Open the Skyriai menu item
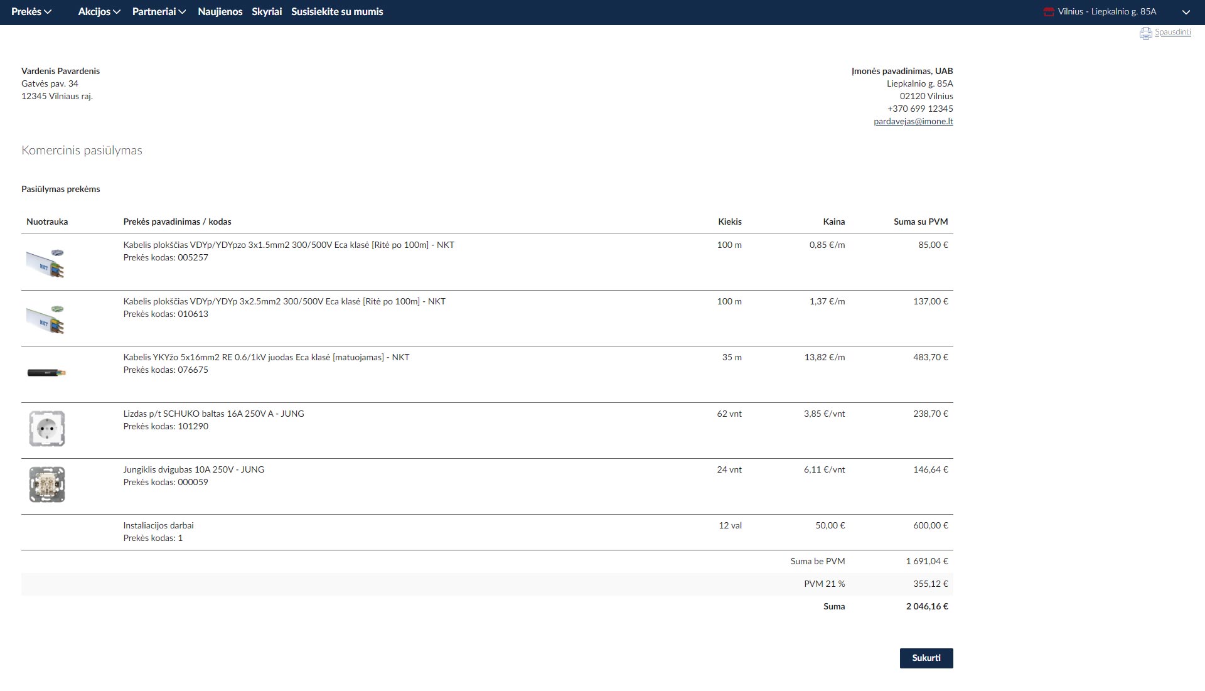Image resolution: width=1205 pixels, height=691 pixels. coord(267,12)
